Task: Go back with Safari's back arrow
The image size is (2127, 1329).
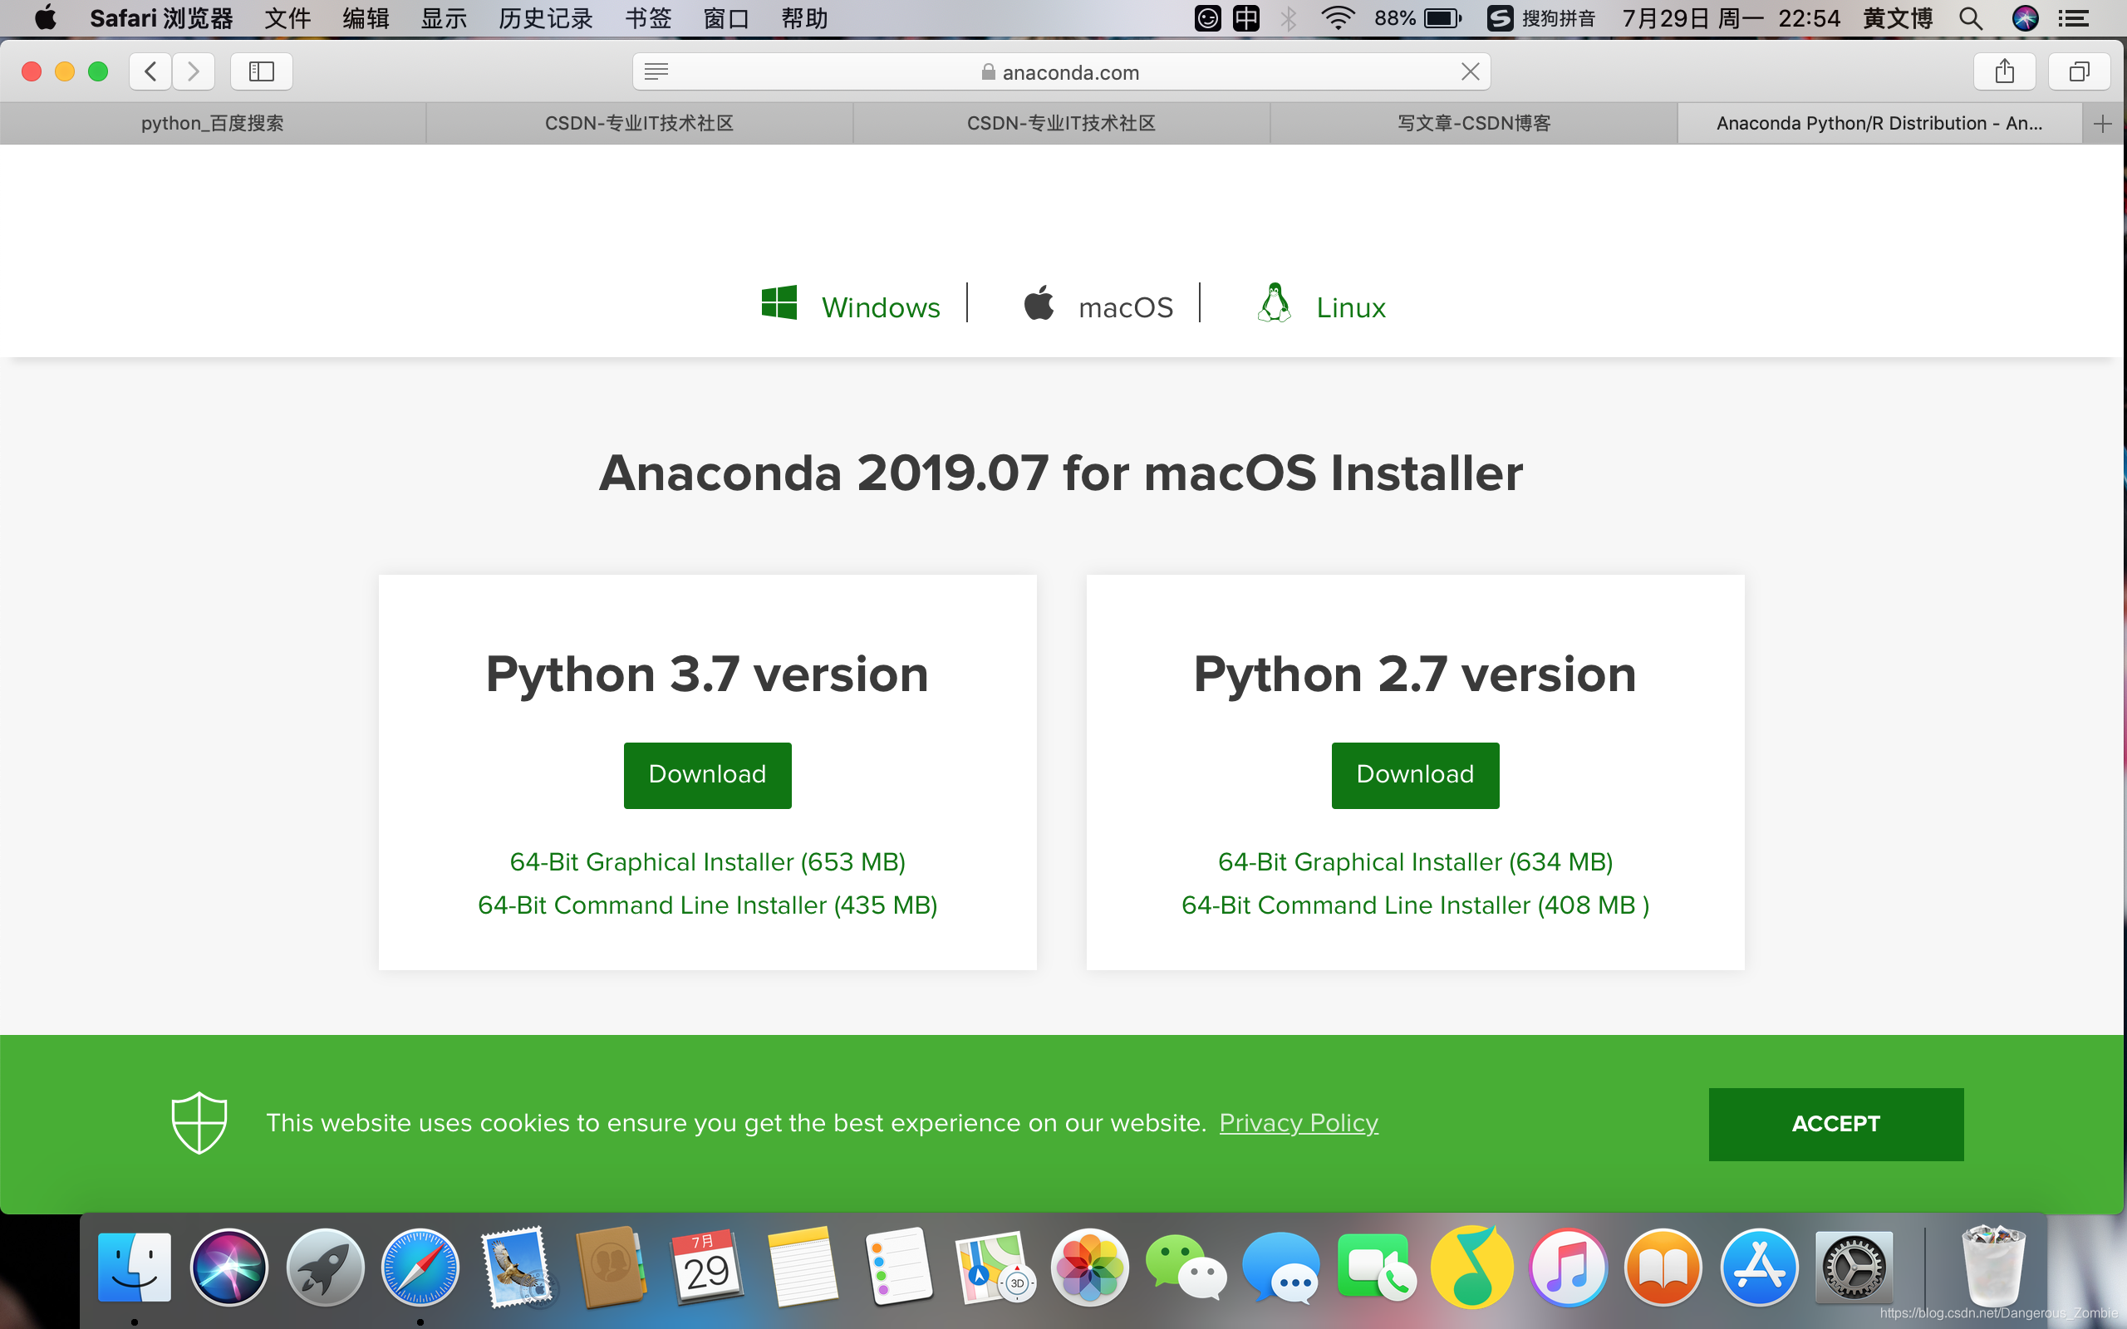Action: [150, 71]
